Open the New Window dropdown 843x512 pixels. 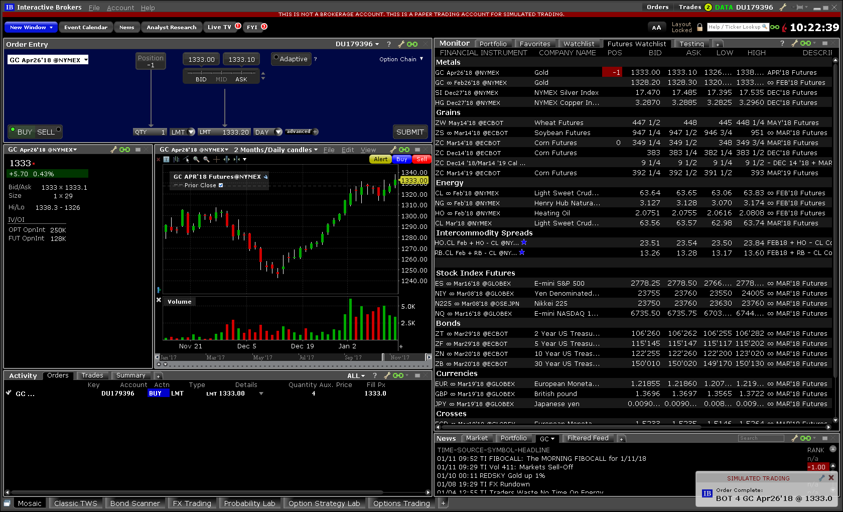click(31, 27)
